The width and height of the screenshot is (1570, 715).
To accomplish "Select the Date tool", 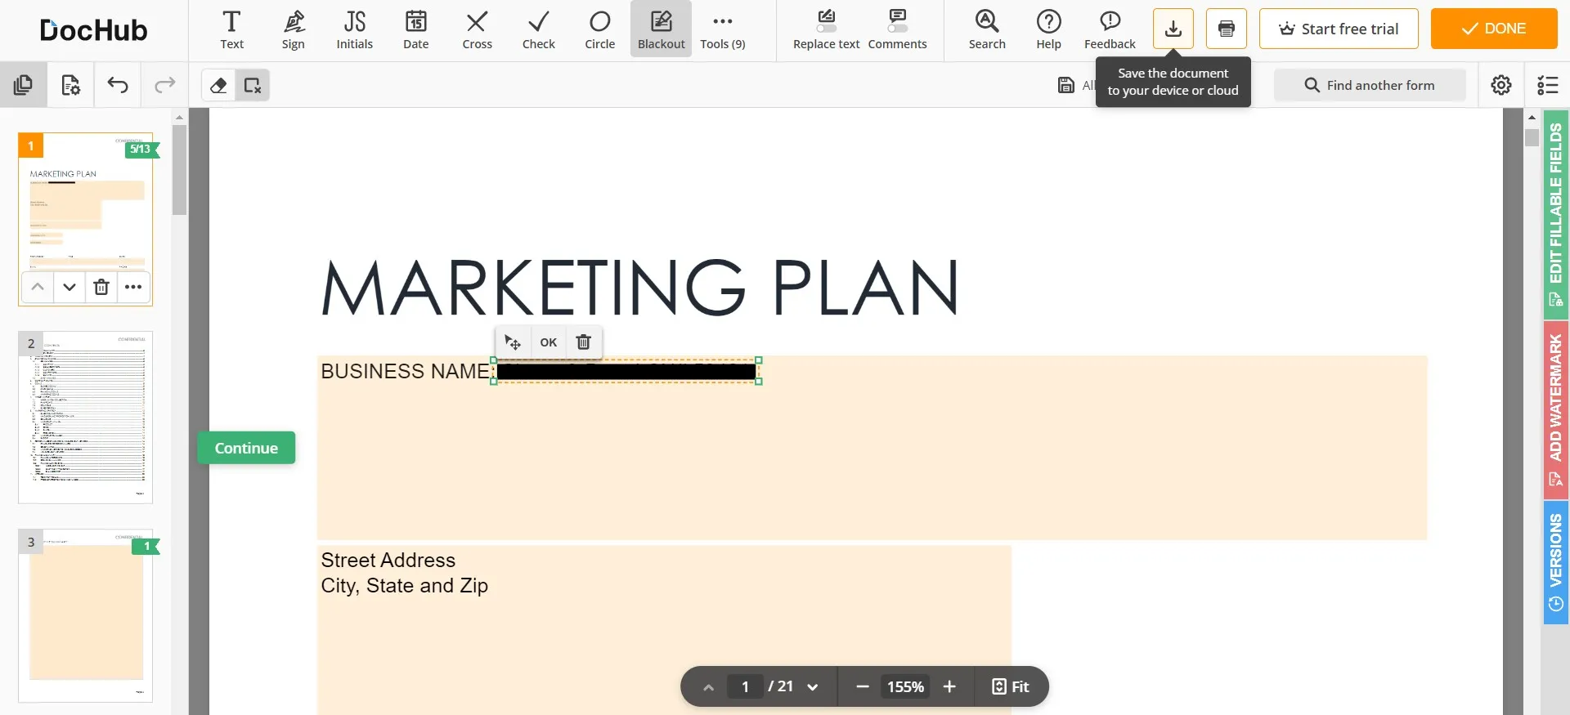I will (x=415, y=29).
